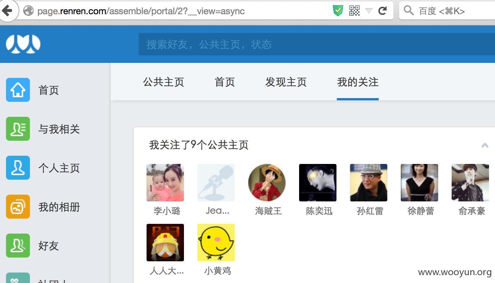
Task: Click the 孙红雷 name label
Action: 370,211
